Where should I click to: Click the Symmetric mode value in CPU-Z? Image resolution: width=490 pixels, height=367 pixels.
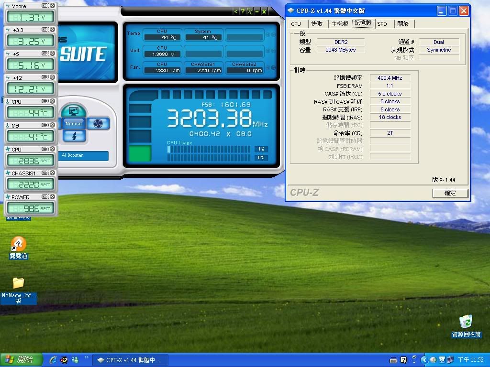point(439,50)
